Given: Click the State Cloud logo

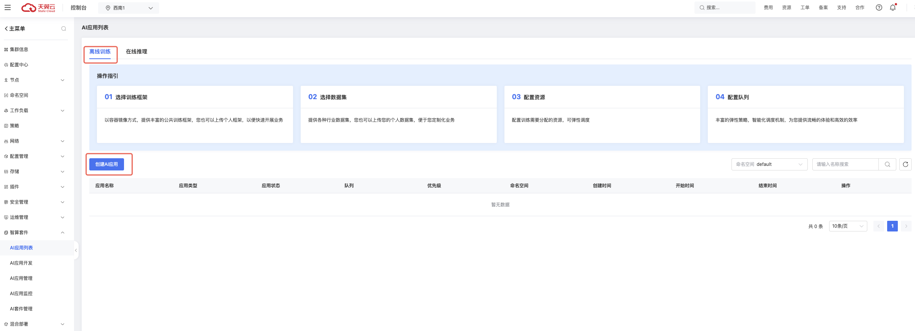Looking at the screenshot, I should click(38, 8).
